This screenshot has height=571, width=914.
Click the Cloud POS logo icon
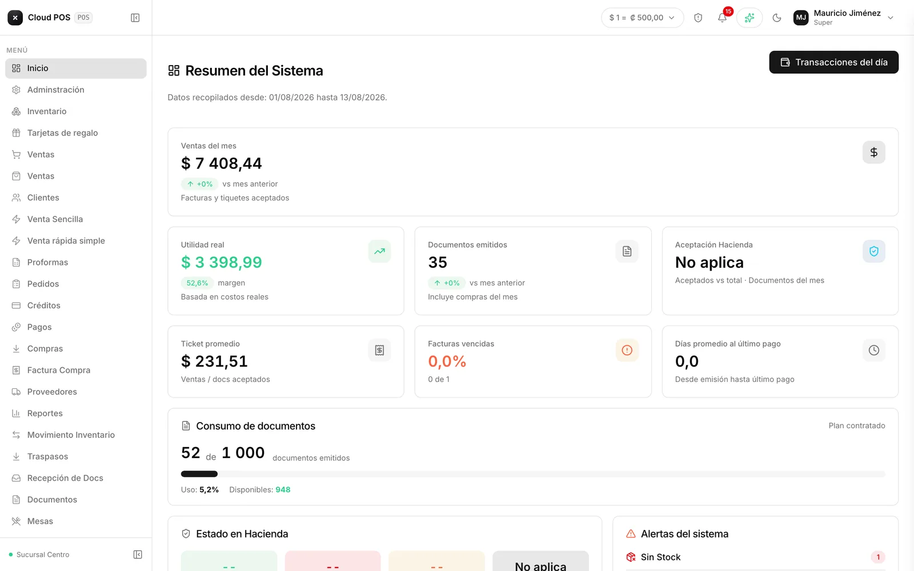pyautogui.click(x=15, y=18)
